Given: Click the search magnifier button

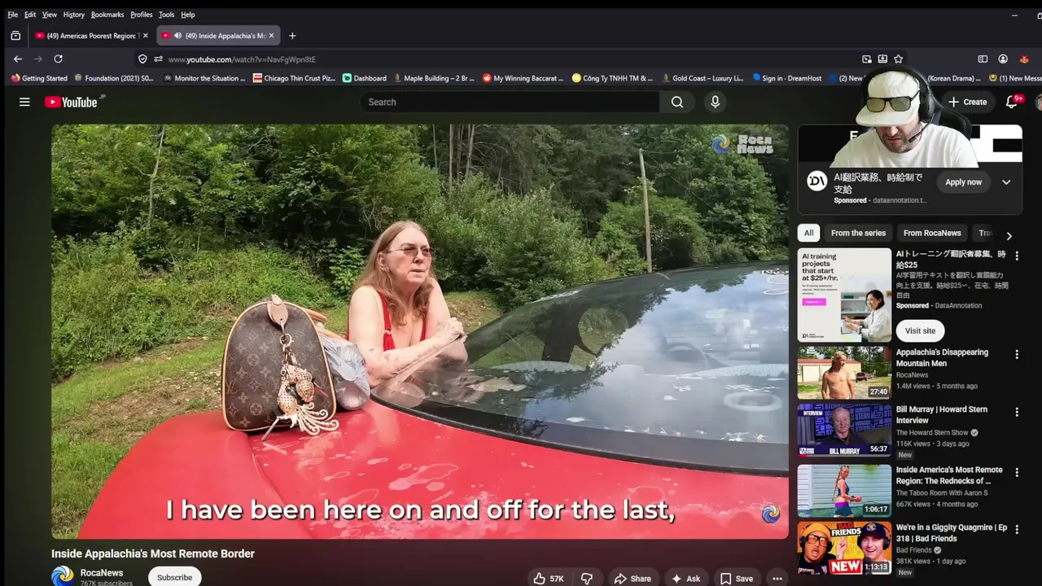Looking at the screenshot, I should [x=677, y=102].
